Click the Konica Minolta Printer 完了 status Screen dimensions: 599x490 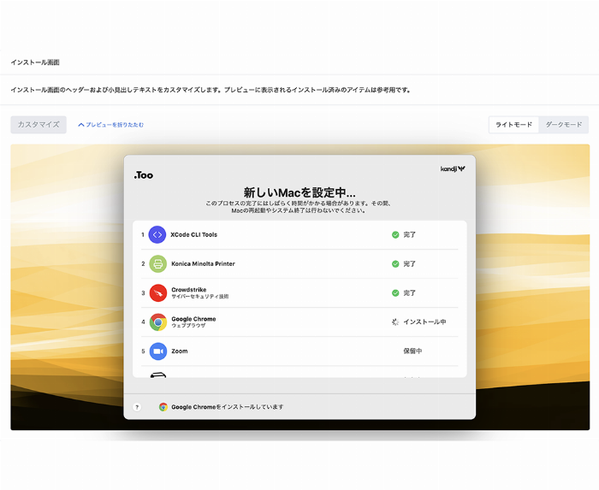pos(410,264)
